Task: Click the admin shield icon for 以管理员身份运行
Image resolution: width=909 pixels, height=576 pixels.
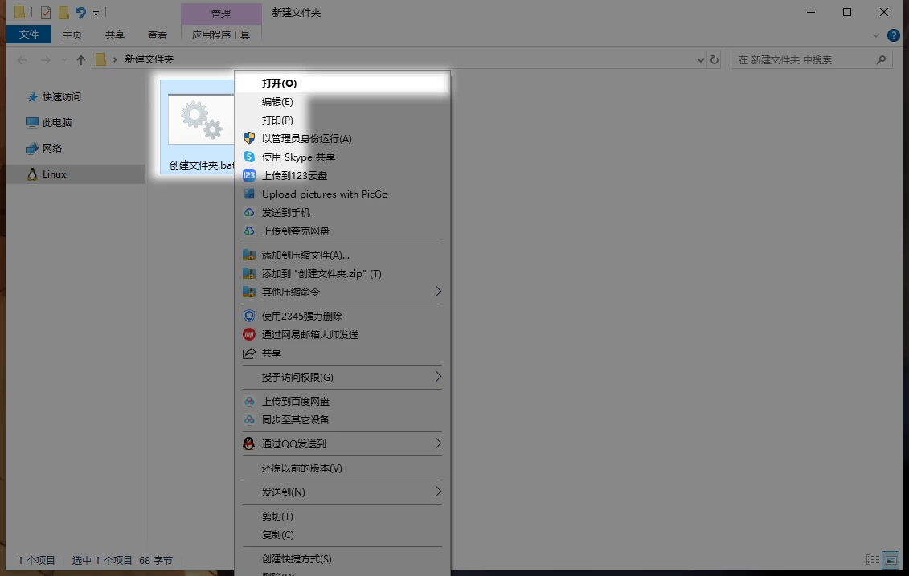Action: 249,138
